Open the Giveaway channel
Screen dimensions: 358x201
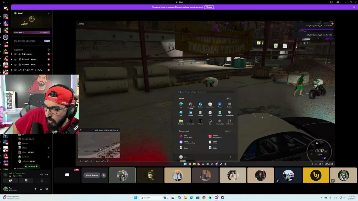click(x=32, y=54)
